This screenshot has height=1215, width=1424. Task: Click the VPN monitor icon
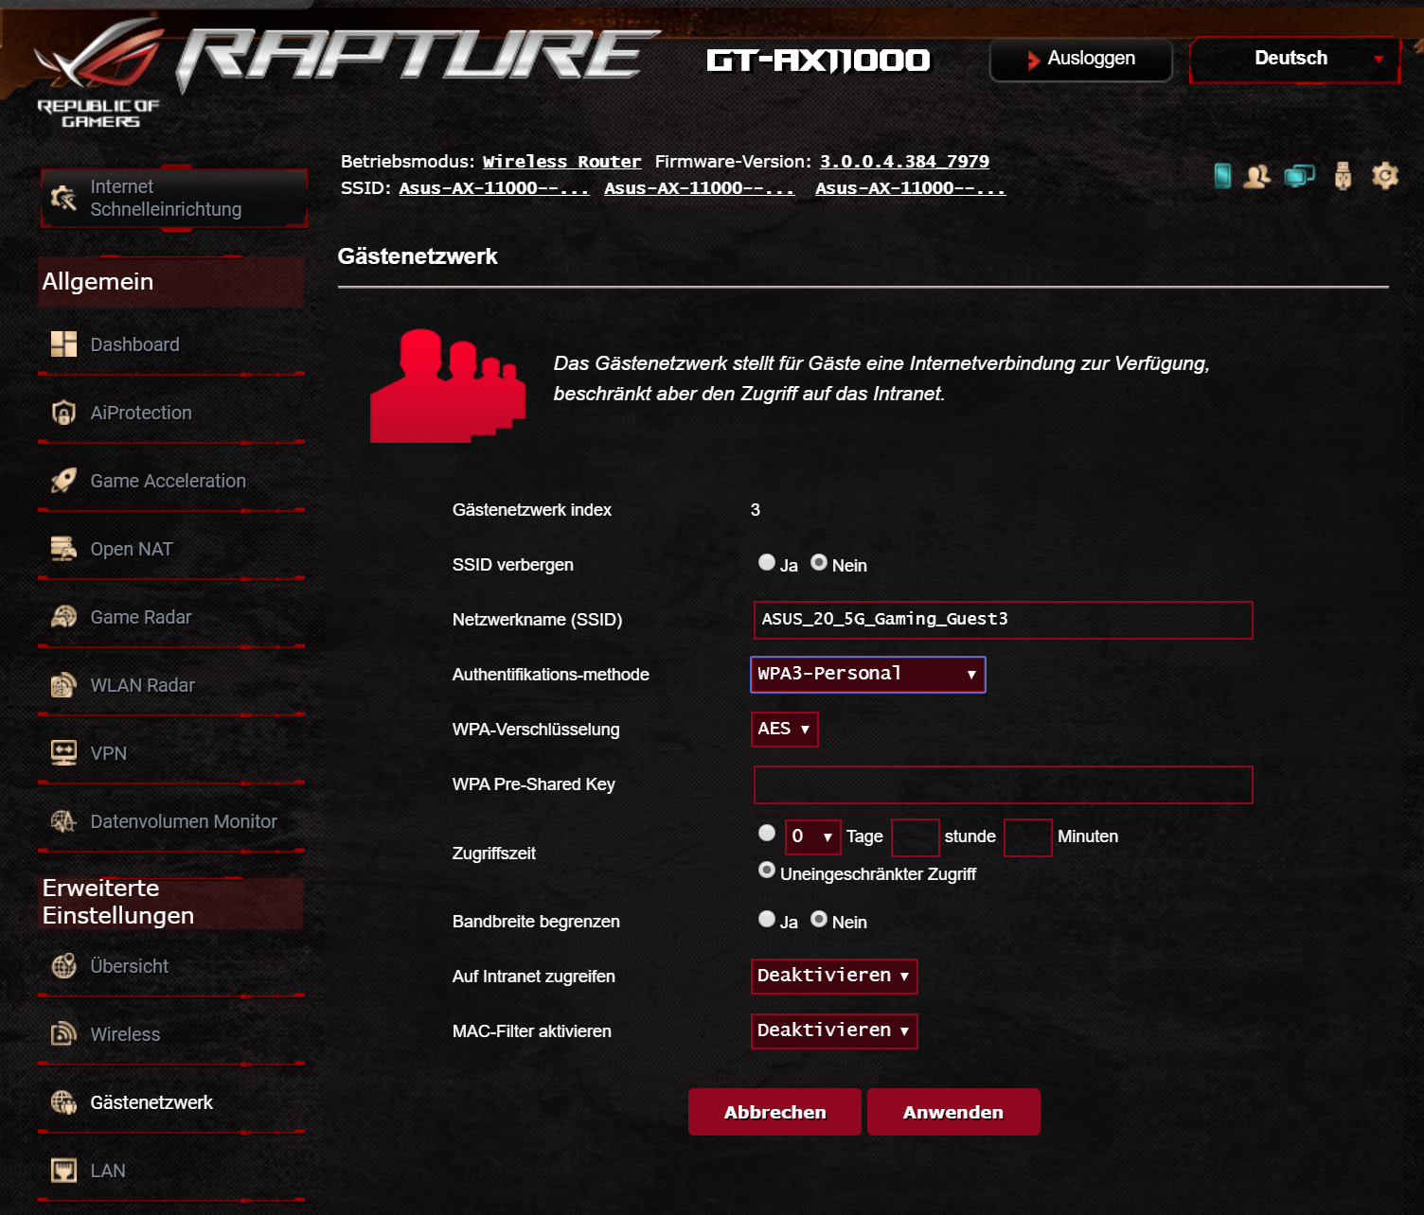click(63, 753)
